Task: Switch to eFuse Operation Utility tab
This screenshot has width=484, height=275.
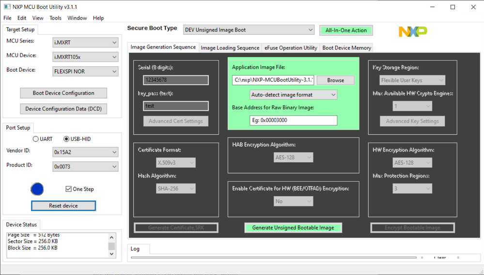Action: point(291,48)
